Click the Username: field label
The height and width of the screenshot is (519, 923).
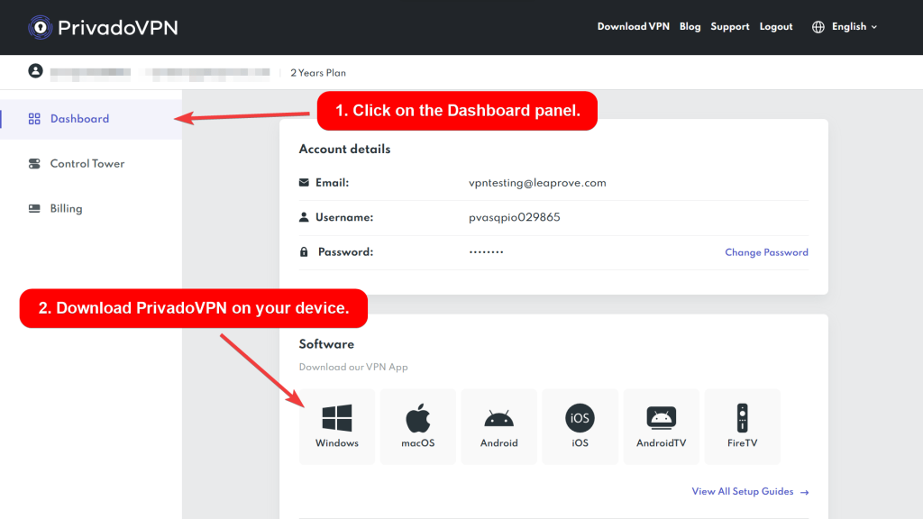click(x=344, y=217)
